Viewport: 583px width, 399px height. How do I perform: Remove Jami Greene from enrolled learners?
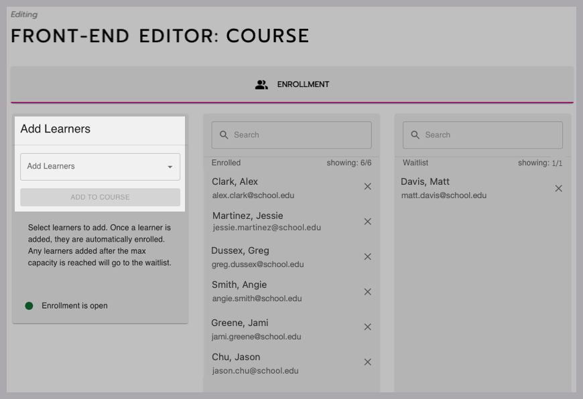point(367,327)
